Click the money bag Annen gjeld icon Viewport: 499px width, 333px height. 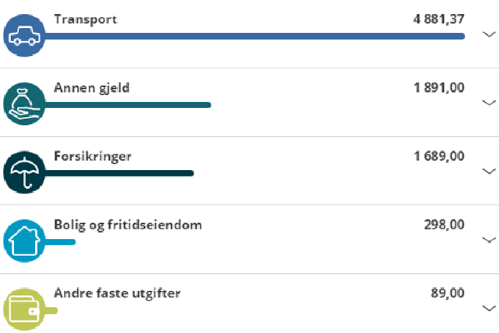24,104
